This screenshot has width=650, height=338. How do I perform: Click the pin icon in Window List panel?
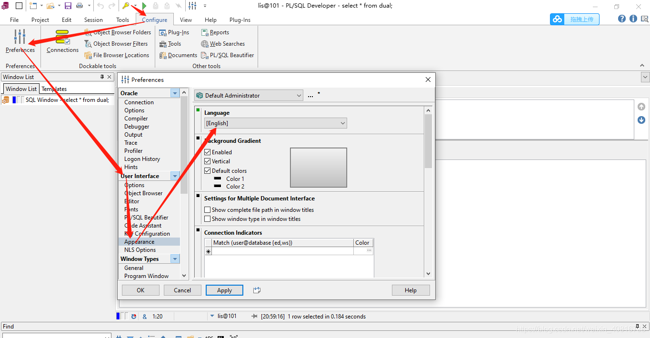click(x=102, y=77)
